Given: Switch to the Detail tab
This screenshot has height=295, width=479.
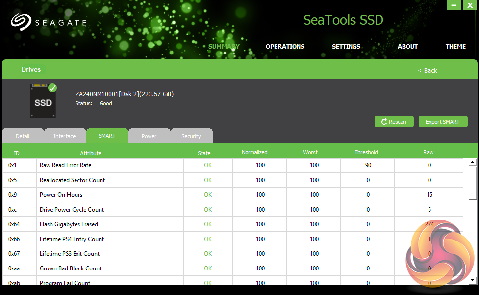Looking at the screenshot, I should [23, 136].
